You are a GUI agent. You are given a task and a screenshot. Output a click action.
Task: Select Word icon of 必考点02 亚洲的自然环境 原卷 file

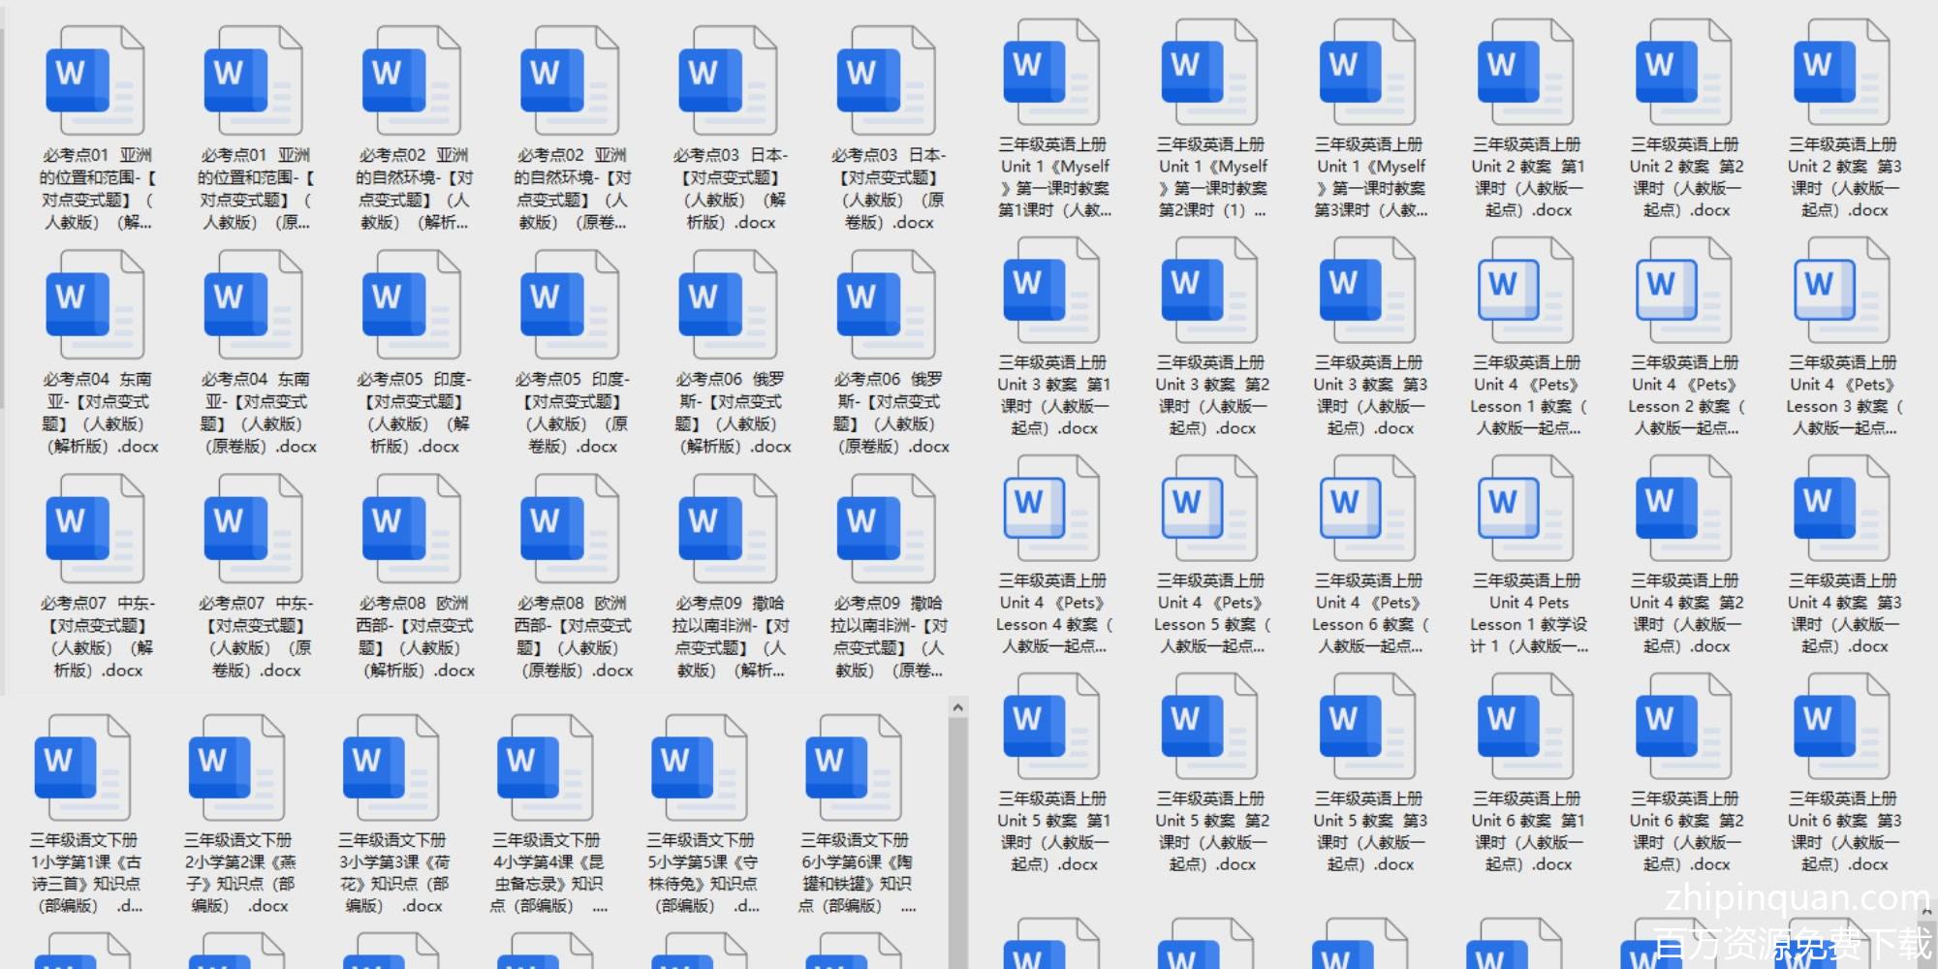coord(570,80)
